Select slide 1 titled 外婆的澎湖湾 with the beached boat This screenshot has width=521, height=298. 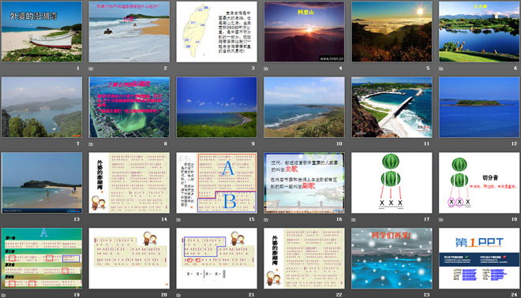(42, 32)
